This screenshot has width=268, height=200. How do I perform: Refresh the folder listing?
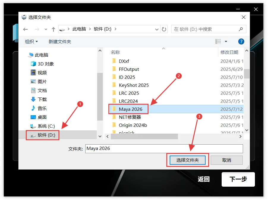pos(164,29)
